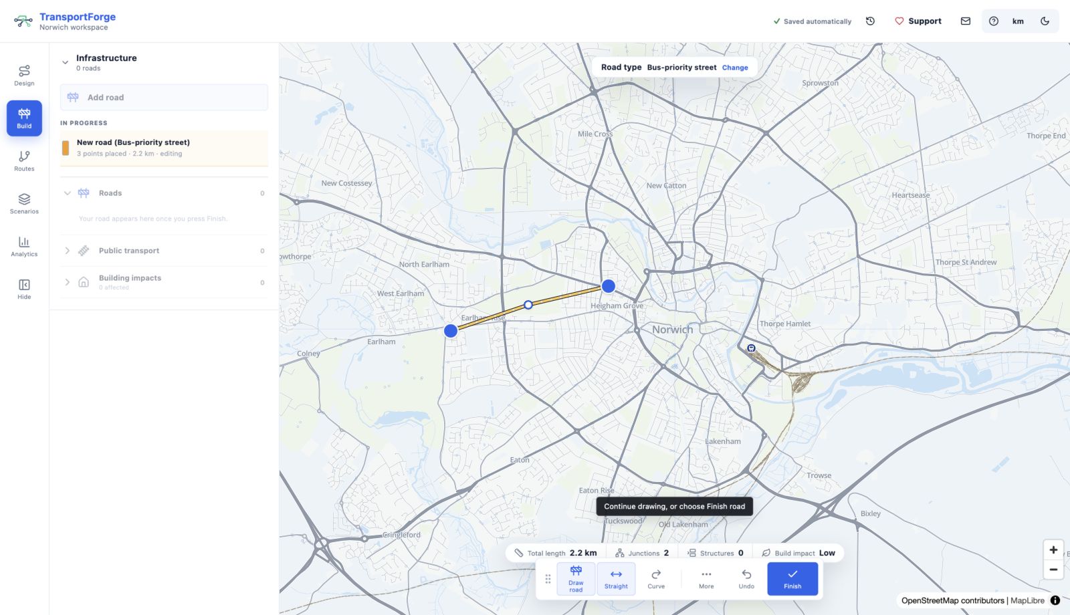
Task: Click the Structures 0 stat
Action: (716, 553)
